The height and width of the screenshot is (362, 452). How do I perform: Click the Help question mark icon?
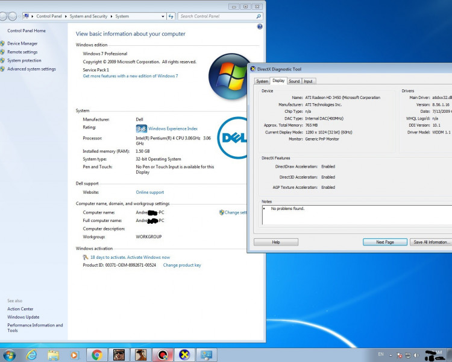260,27
